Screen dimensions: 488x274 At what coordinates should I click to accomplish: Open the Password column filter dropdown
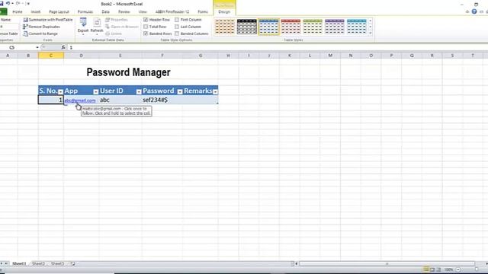pos(180,91)
